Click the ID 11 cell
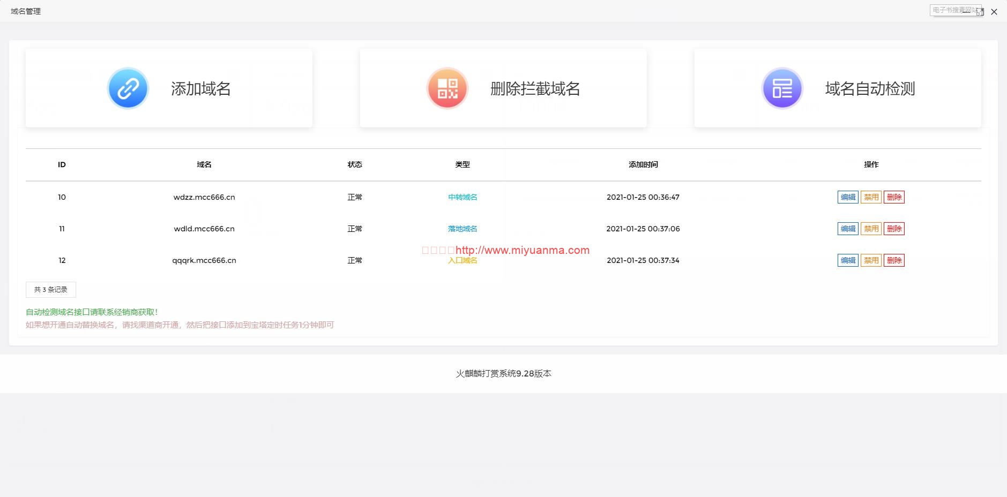This screenshot has height=497, width=1007. point(62,229)
